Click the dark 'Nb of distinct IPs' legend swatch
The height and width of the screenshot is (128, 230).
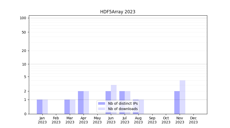tap(101, 103)
